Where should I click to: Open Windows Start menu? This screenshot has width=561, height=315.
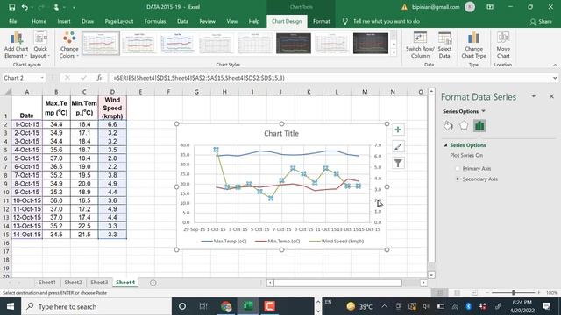tap(10, 306)
